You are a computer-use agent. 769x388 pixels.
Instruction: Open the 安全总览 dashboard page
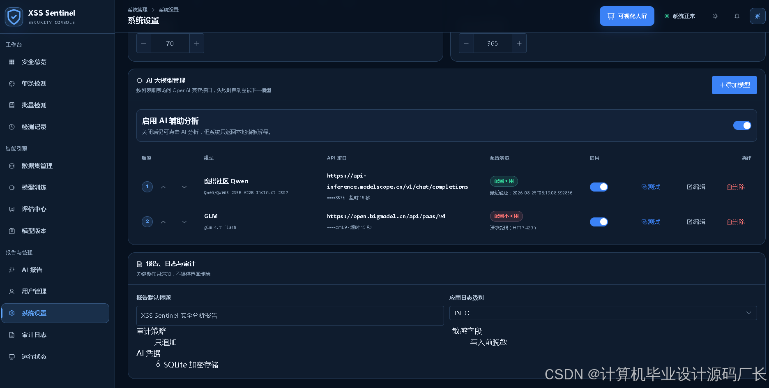point(55,62)
